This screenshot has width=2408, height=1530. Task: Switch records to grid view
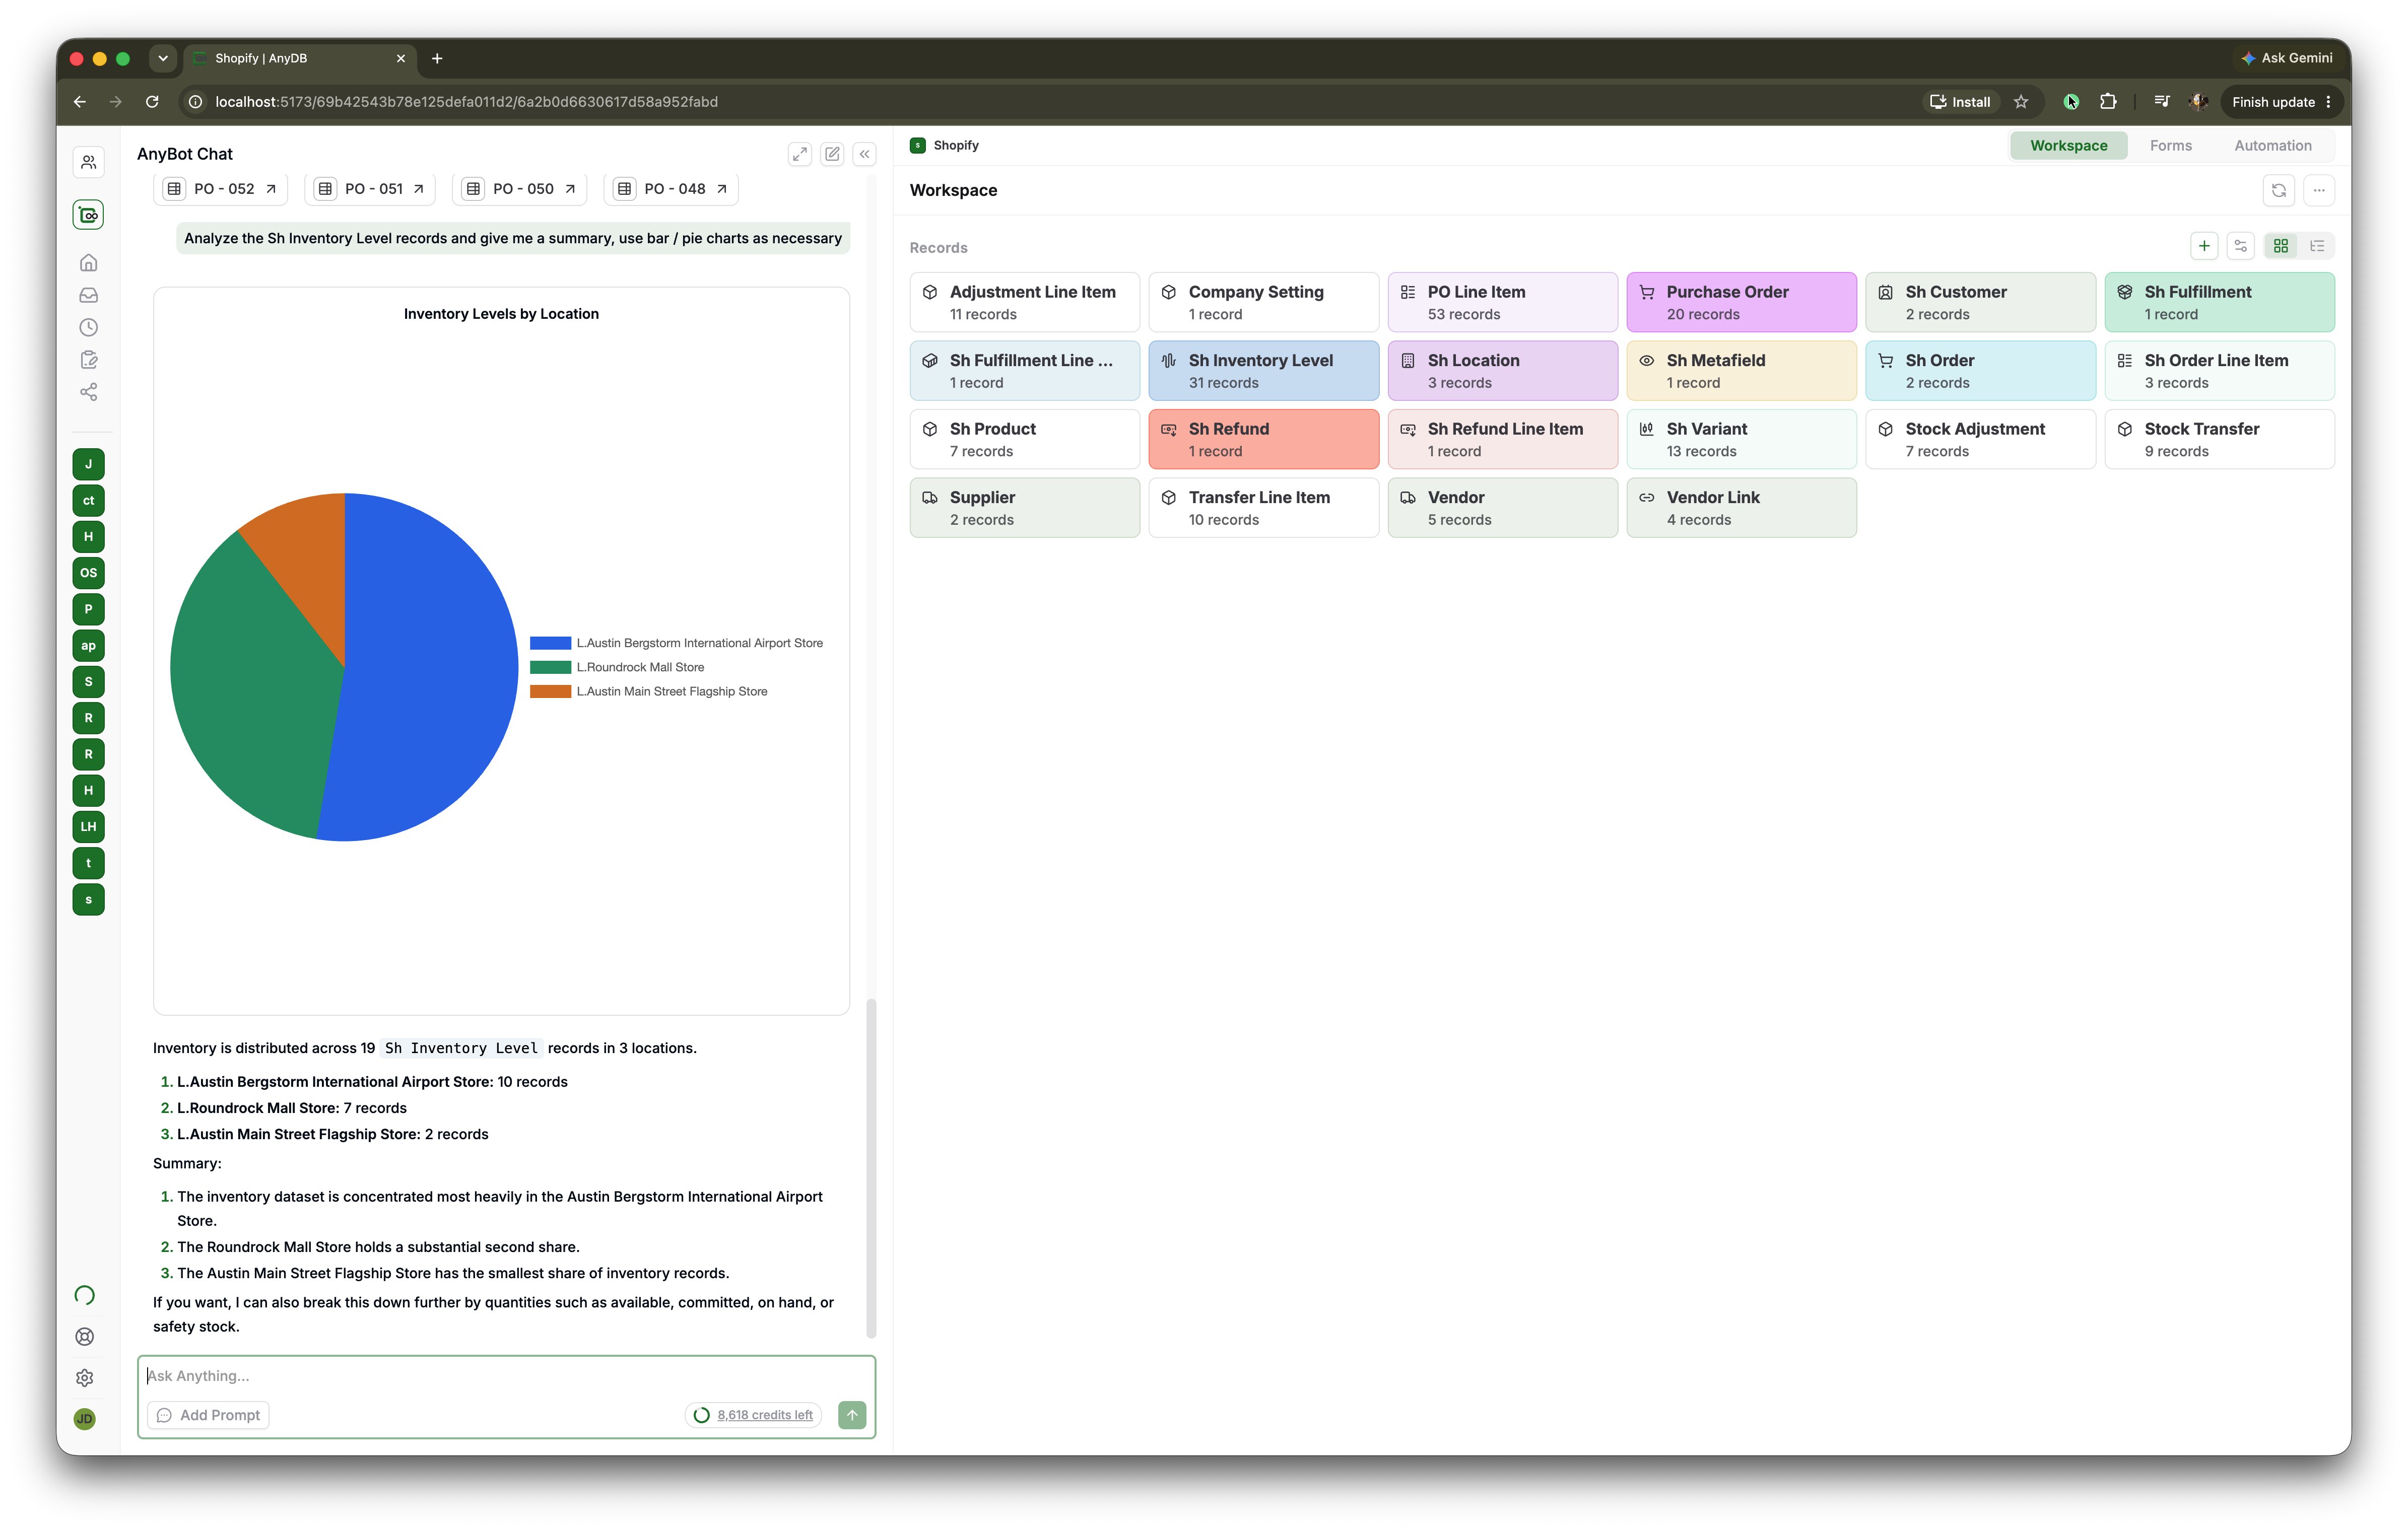2281,246
